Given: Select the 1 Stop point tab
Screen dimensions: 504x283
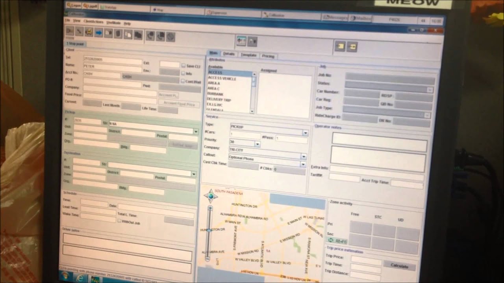Looking at the screenshot, I should [75, 44].
